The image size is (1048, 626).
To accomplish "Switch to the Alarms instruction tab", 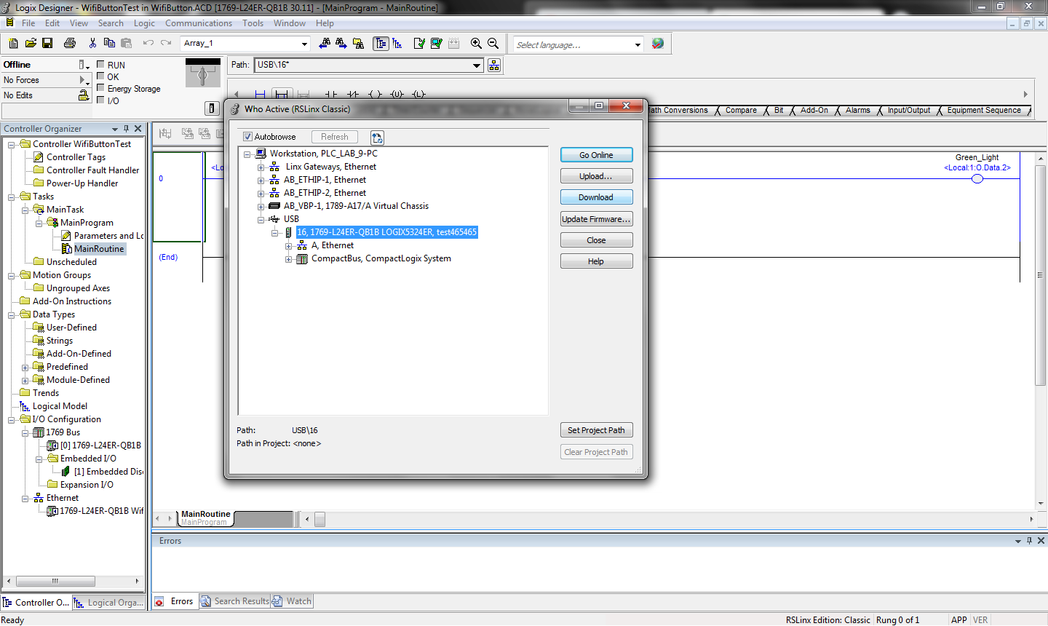I will 857,111.
